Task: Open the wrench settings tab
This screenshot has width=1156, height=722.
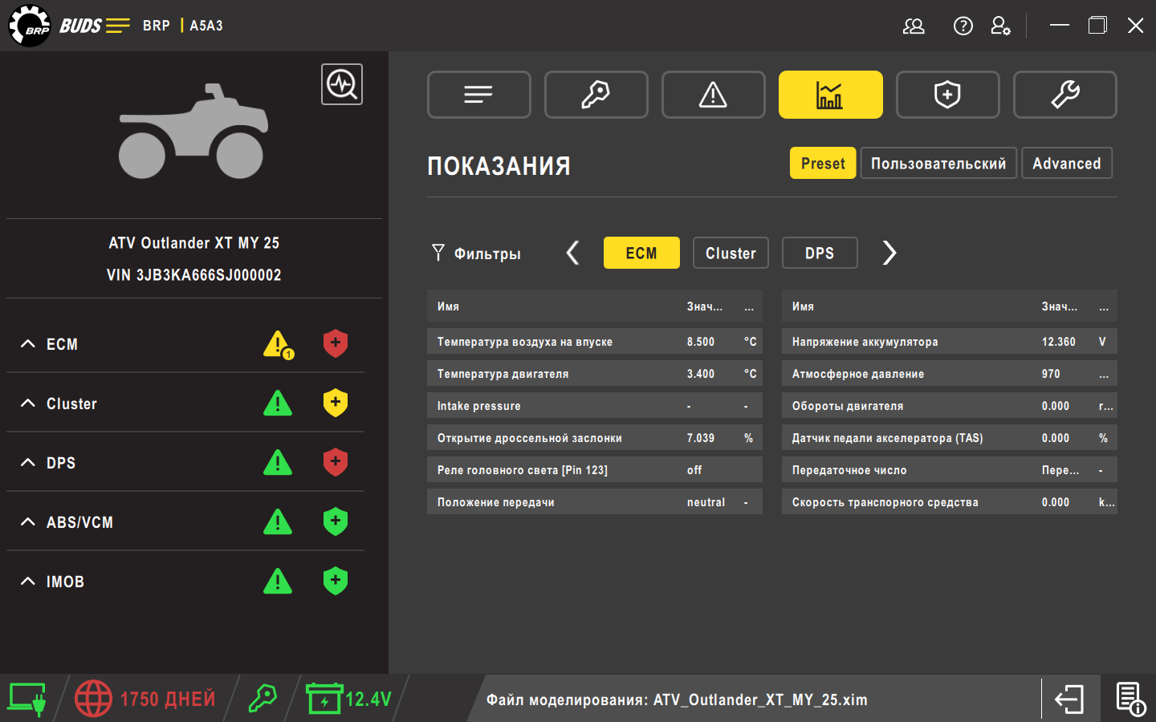Action: [1065, 95]
